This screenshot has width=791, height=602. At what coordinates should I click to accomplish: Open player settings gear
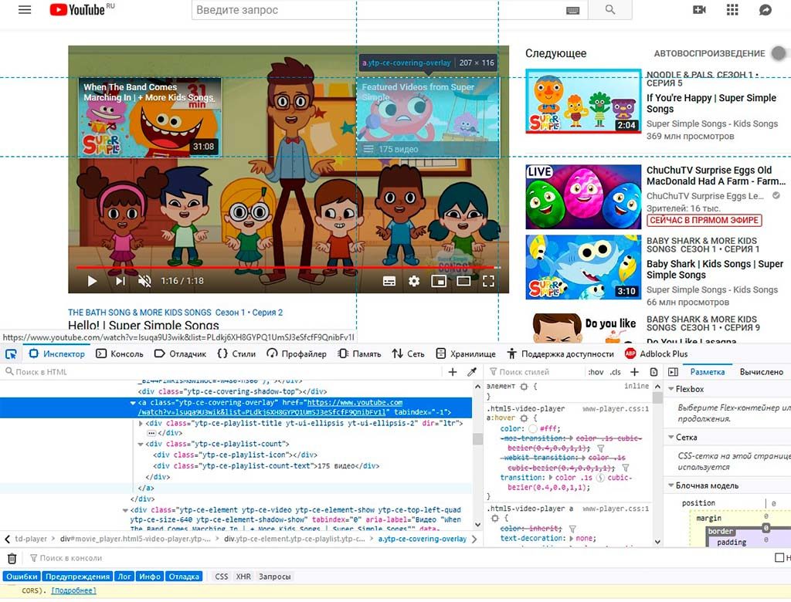tap(414, 281)
